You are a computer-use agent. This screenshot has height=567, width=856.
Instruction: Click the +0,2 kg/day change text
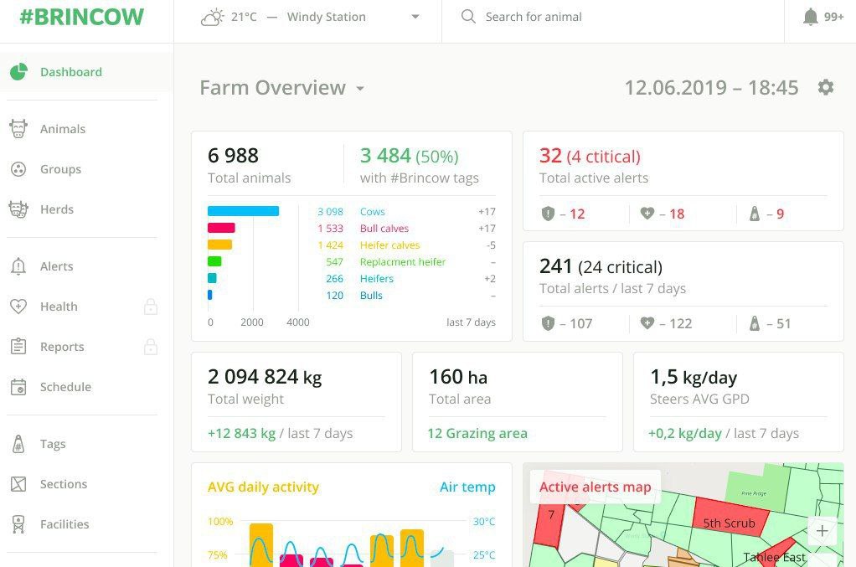pyautogui.click(x=685, y=433)
